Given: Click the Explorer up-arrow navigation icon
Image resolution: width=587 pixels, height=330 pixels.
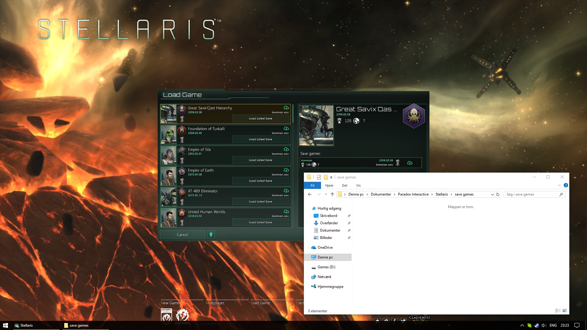Looking at the screenshot, I should 332,194.
